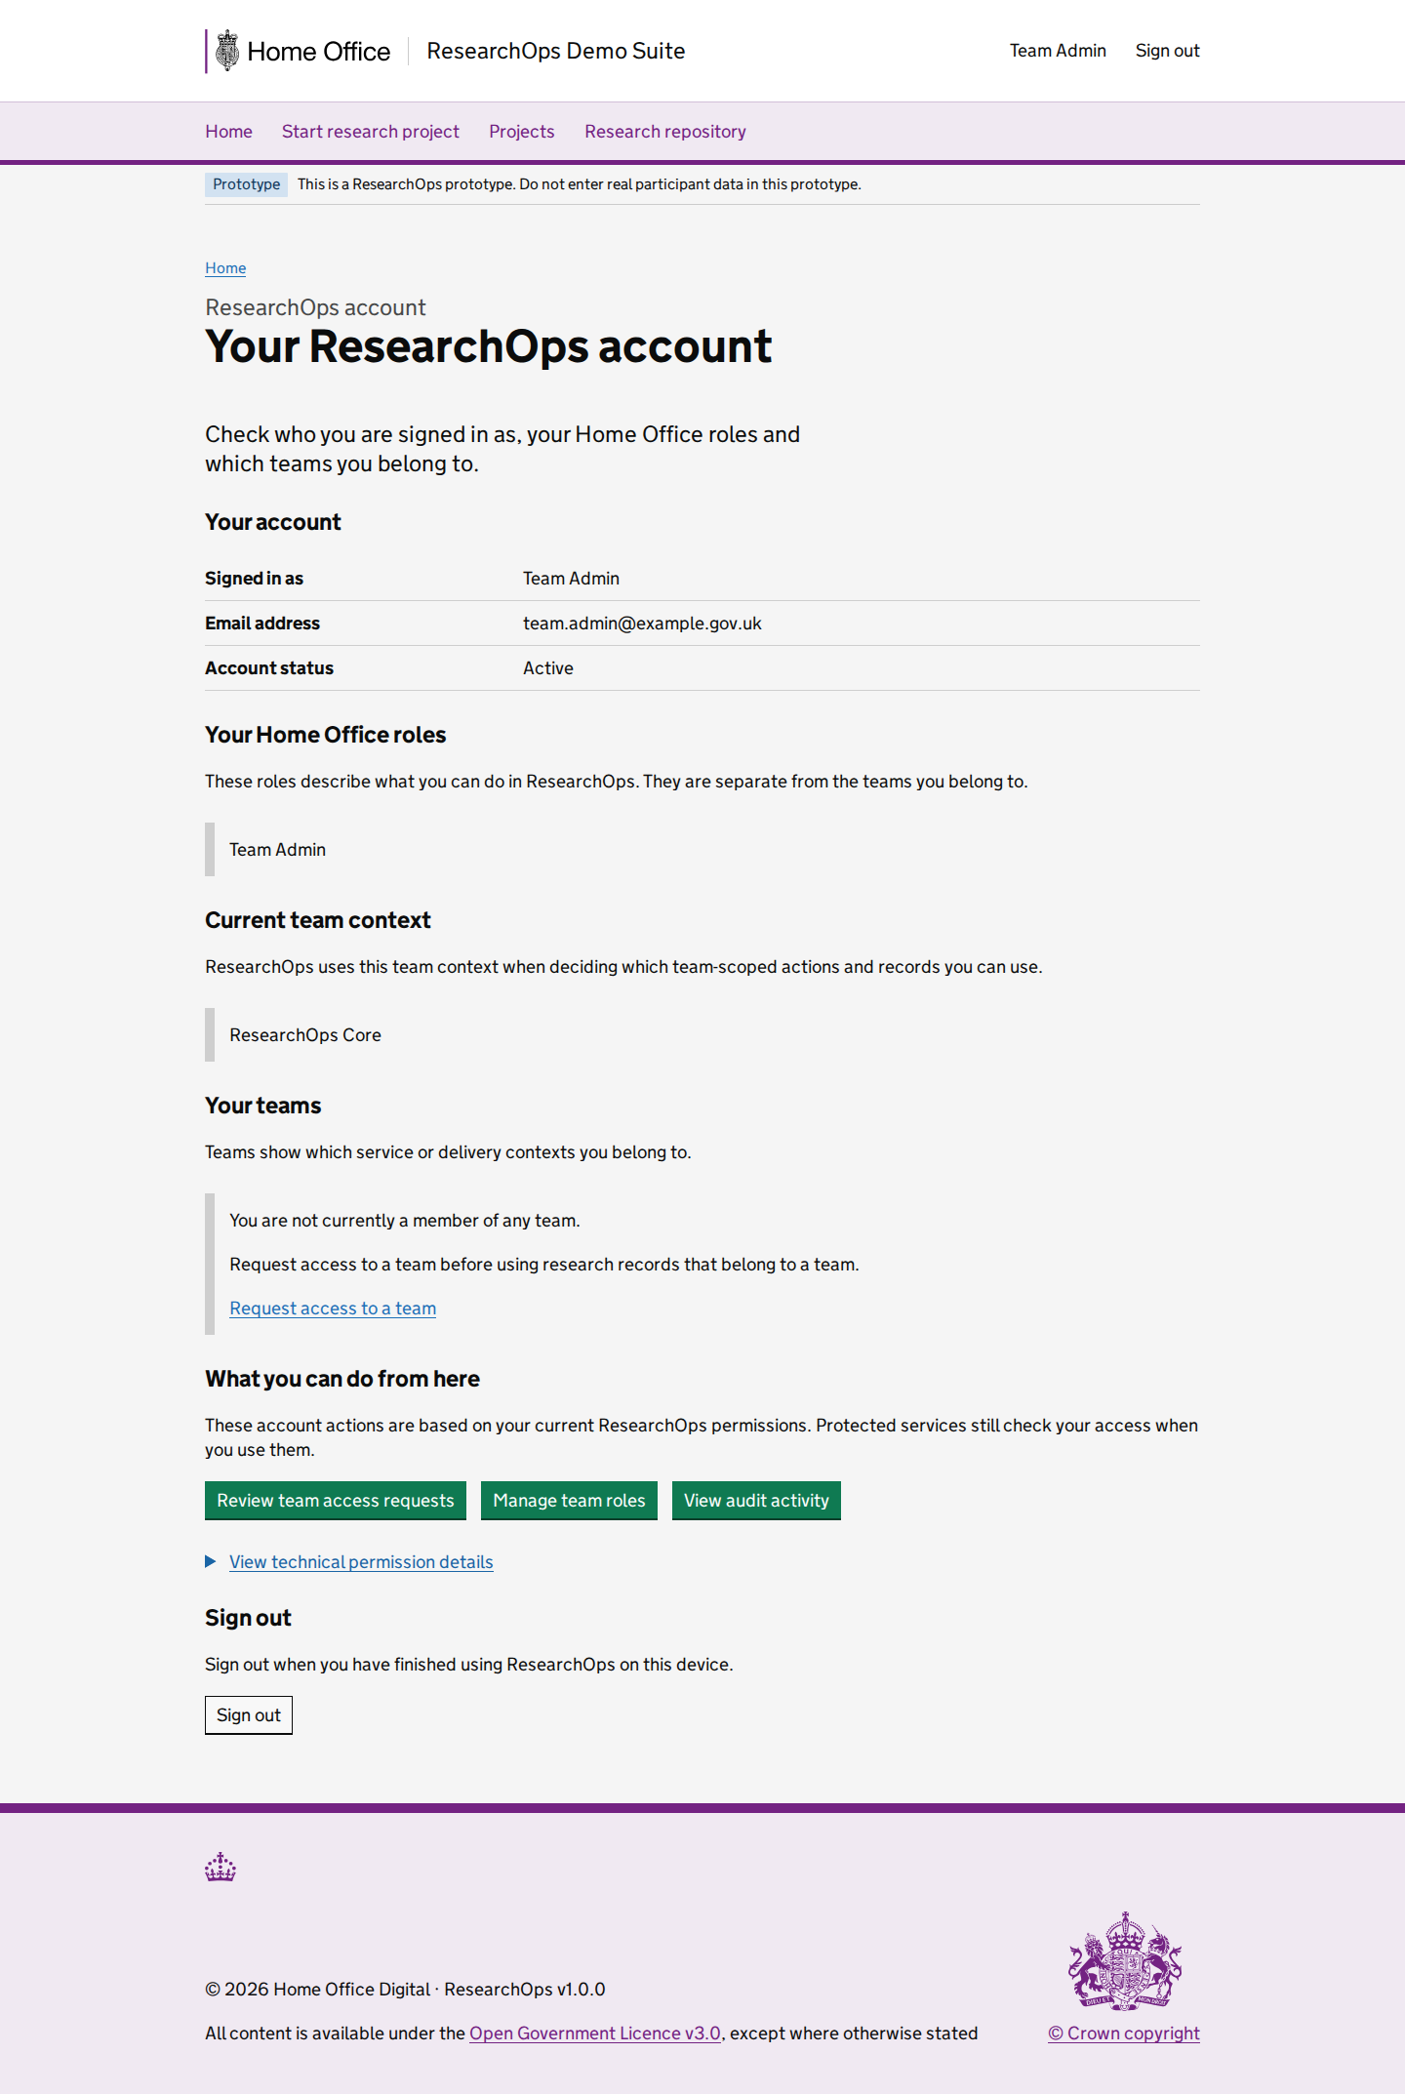Click Request access to a team
This screenshot has height=2094, width=1405.
(x=333, y=1308)
